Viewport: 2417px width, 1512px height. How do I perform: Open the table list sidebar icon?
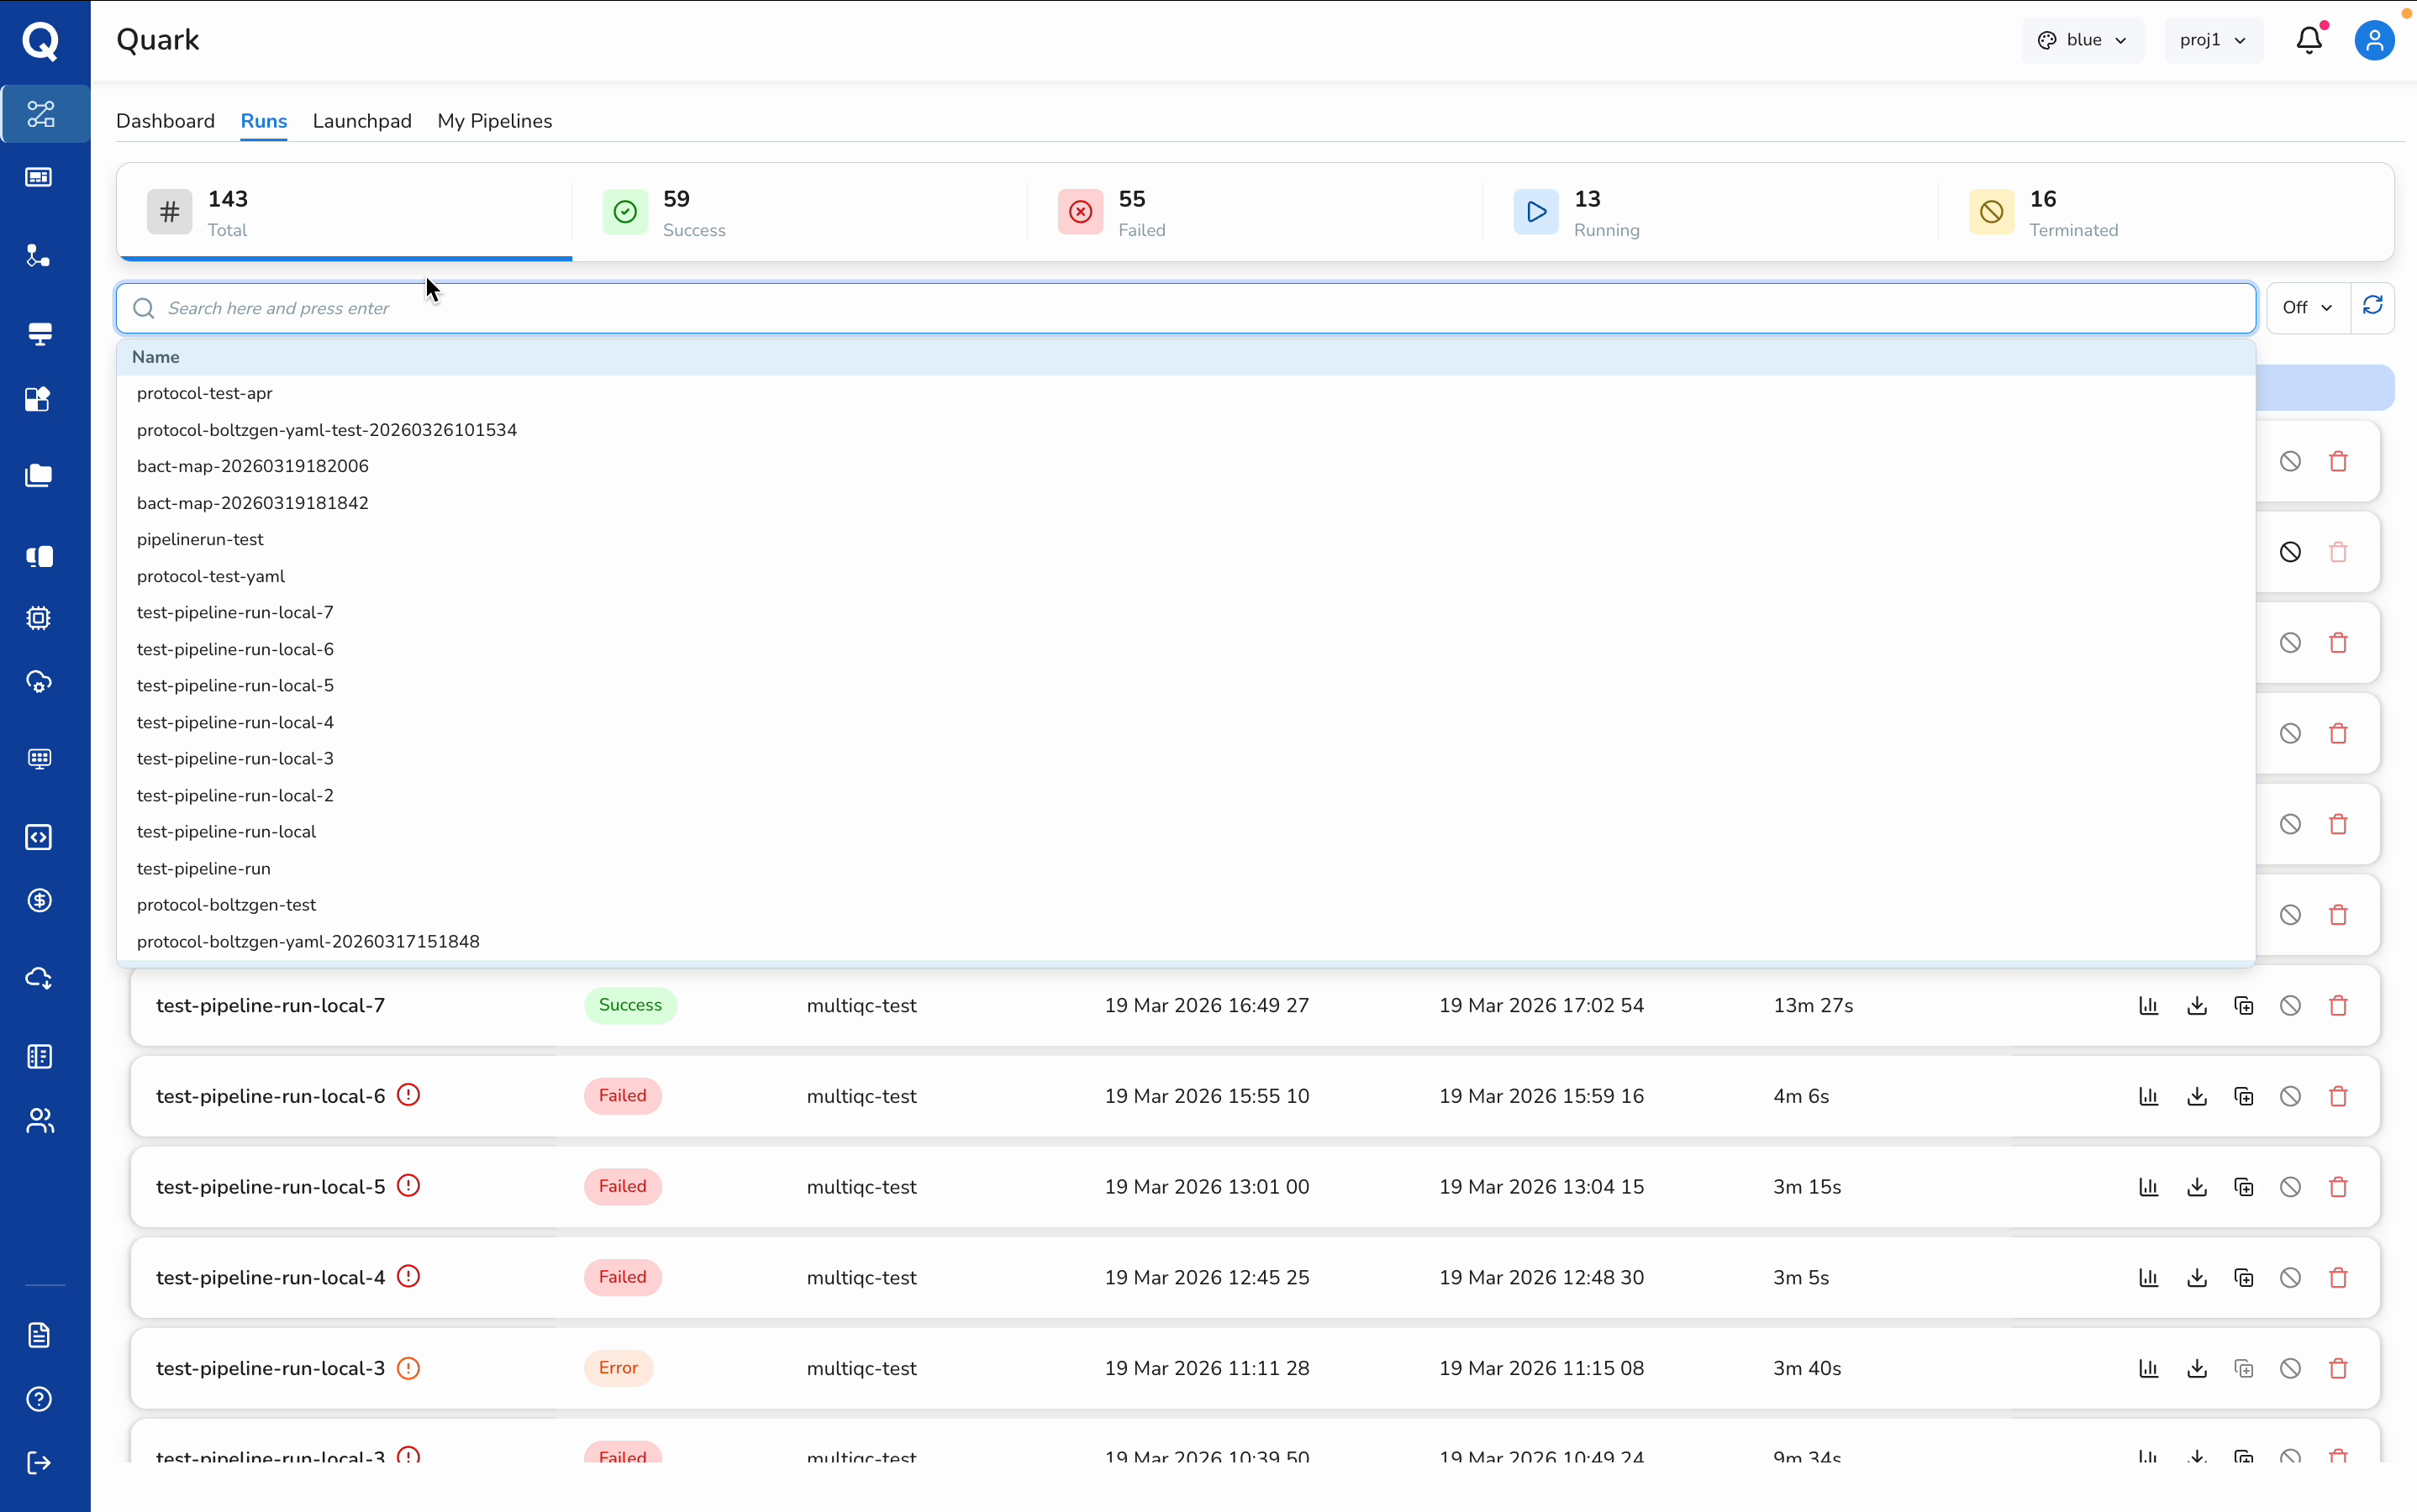[39, 1057]
